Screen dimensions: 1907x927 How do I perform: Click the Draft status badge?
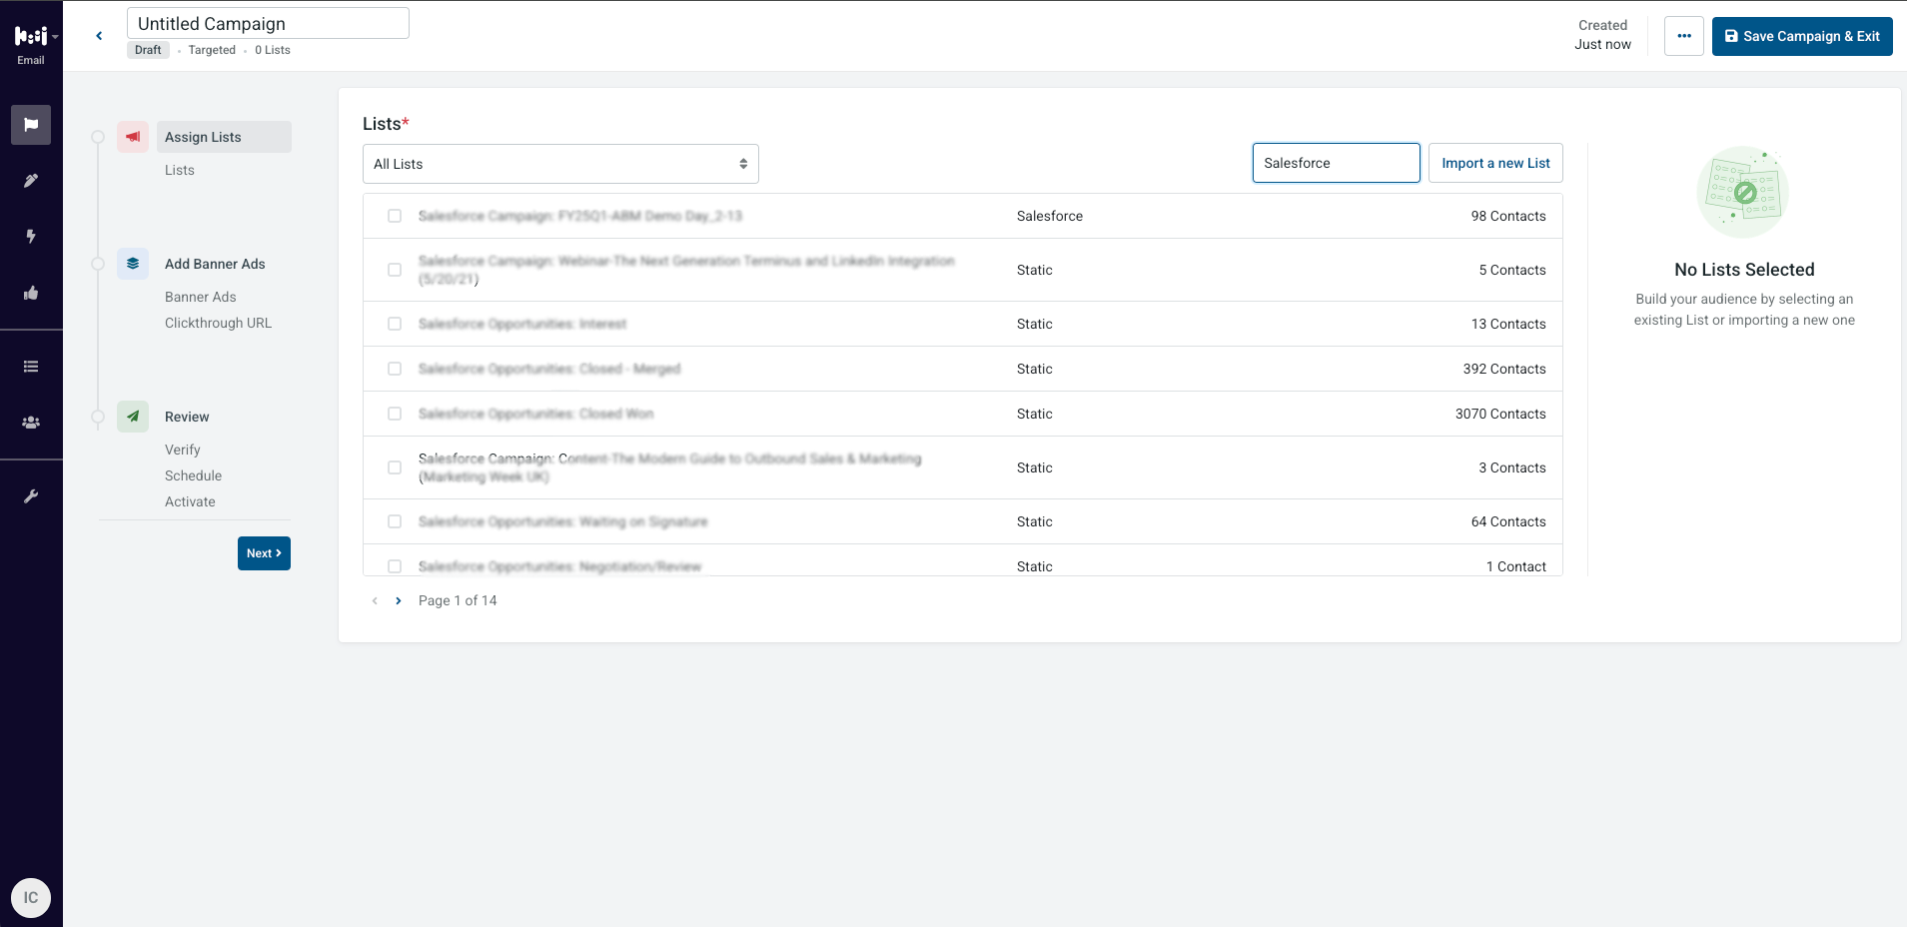click(x=148, y=50)
